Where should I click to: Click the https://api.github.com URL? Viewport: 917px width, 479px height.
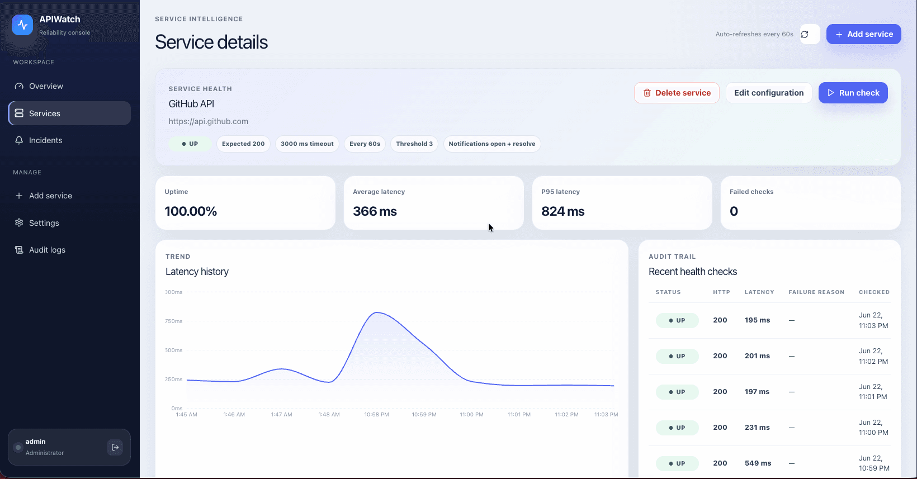[x=209, y=121]
